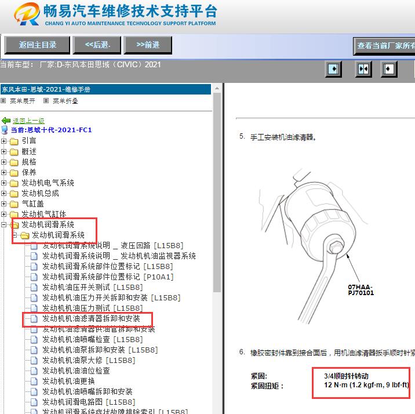Click the nested 发动机润滑系统 subfolder icon

click(x=24, y=235)
